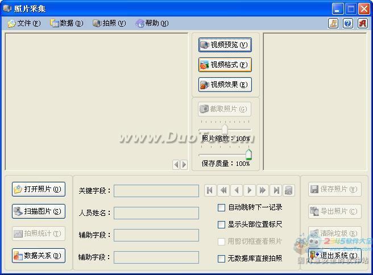373x275 pixels.
Task: Go to the next record
Action: click(250, 190)
